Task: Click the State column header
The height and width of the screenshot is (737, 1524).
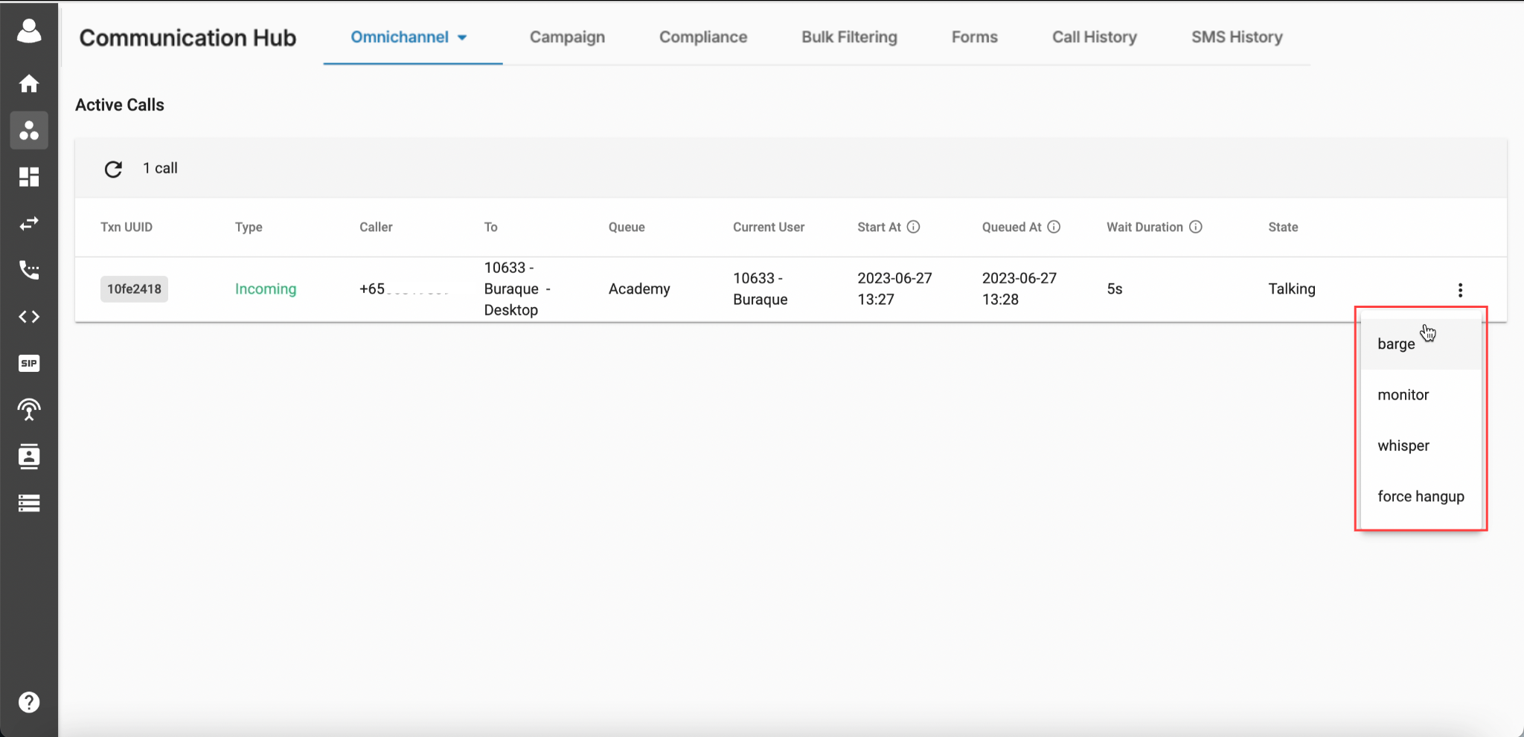Action: [x=1283, y=227]
